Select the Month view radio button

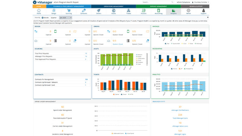(43, 18)
